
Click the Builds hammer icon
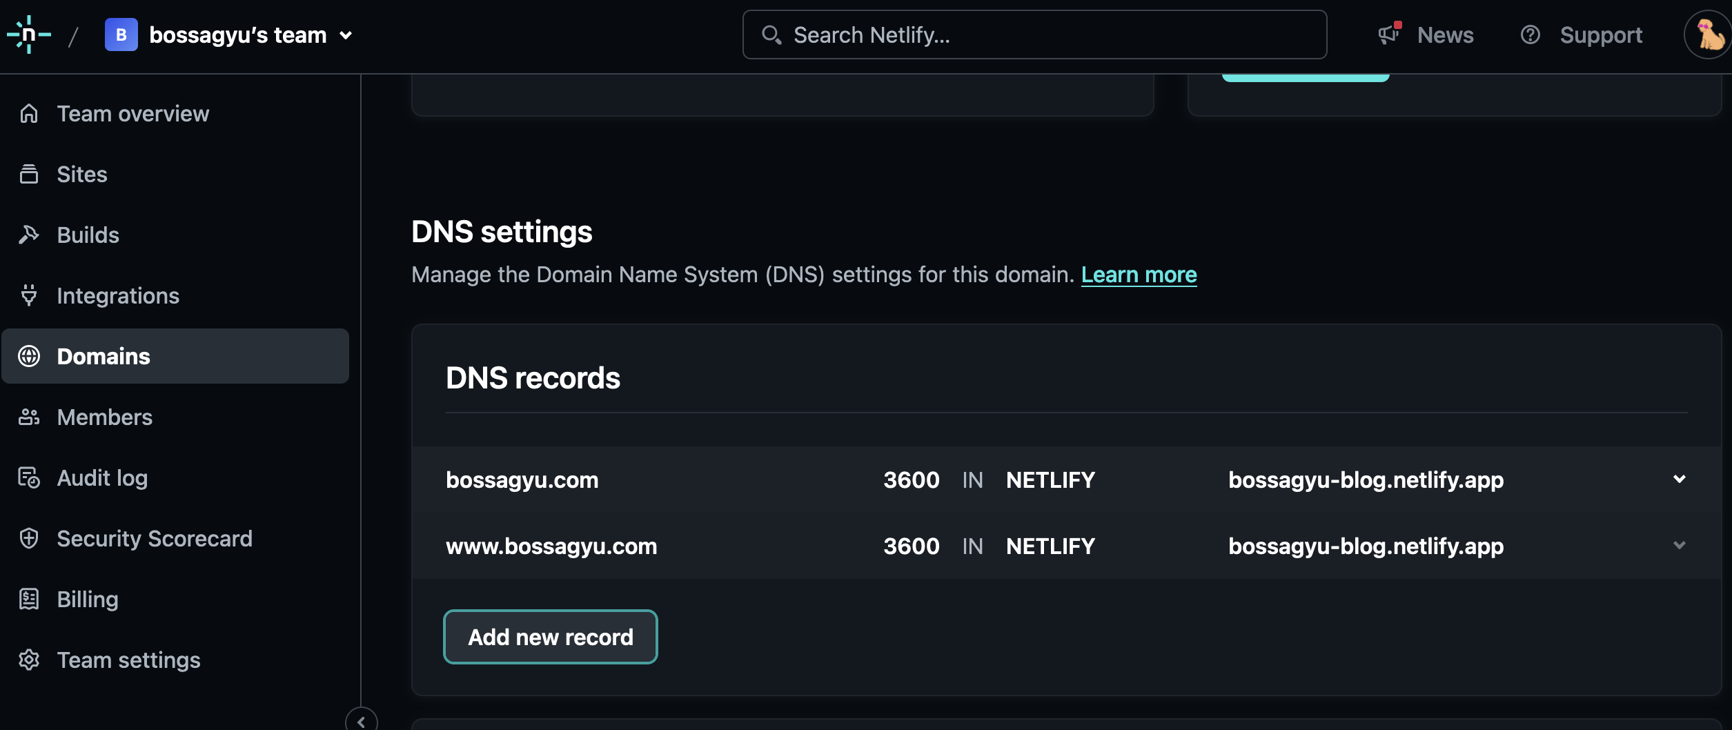(29, 235)
